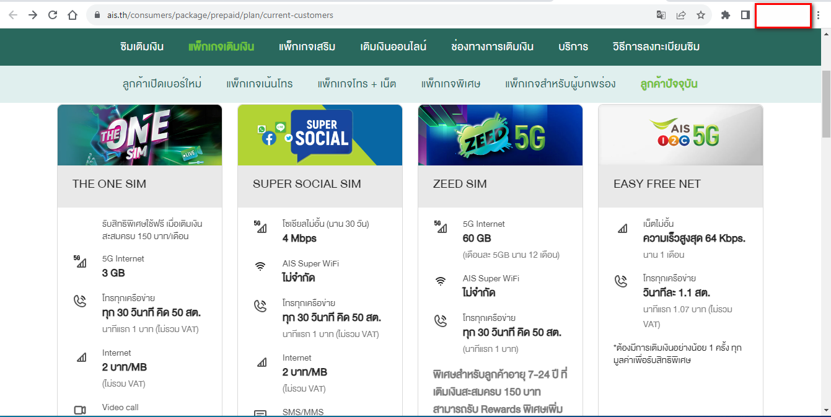Open the เติมเงินออนไลน์ menu item
The image size is (831, 417).
pos(394,46)
